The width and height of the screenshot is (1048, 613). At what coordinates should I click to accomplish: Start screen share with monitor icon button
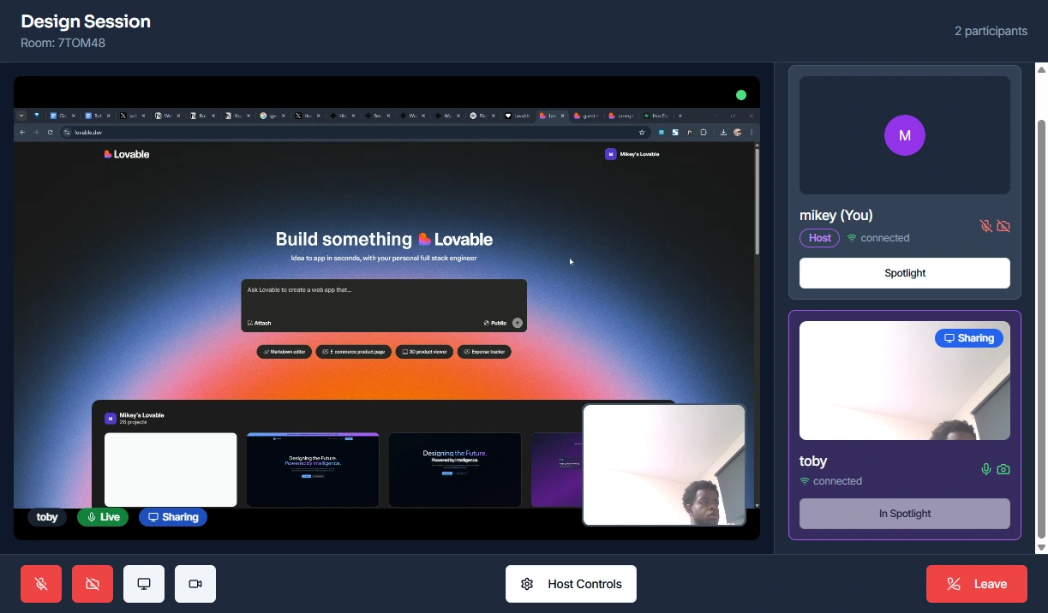click(x=144, y=584)
